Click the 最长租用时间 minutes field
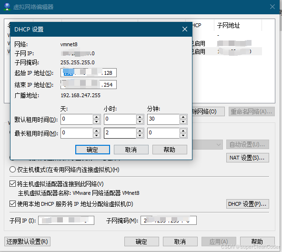This screenshot has height=252, width=282. pyautogui.click(x=163, y=133)
